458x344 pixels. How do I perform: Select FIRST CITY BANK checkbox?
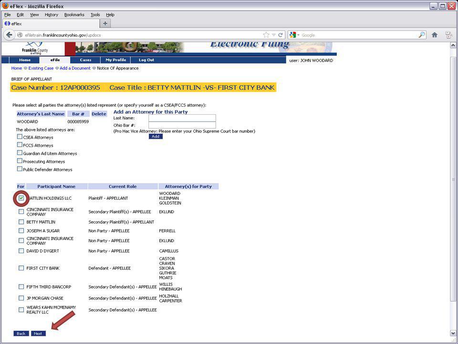click(21, 268)
